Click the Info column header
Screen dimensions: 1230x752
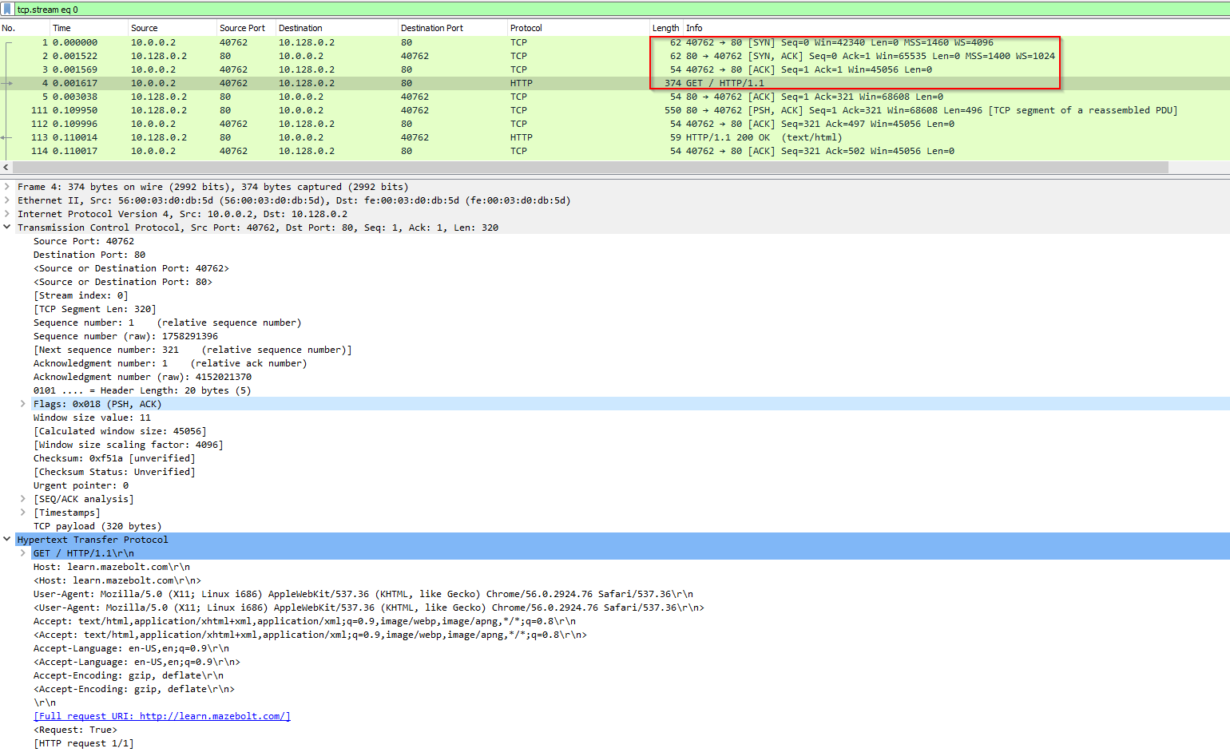(x=694, y=28)
